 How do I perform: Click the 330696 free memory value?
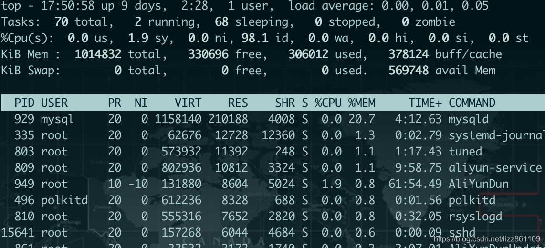[208, 54]
